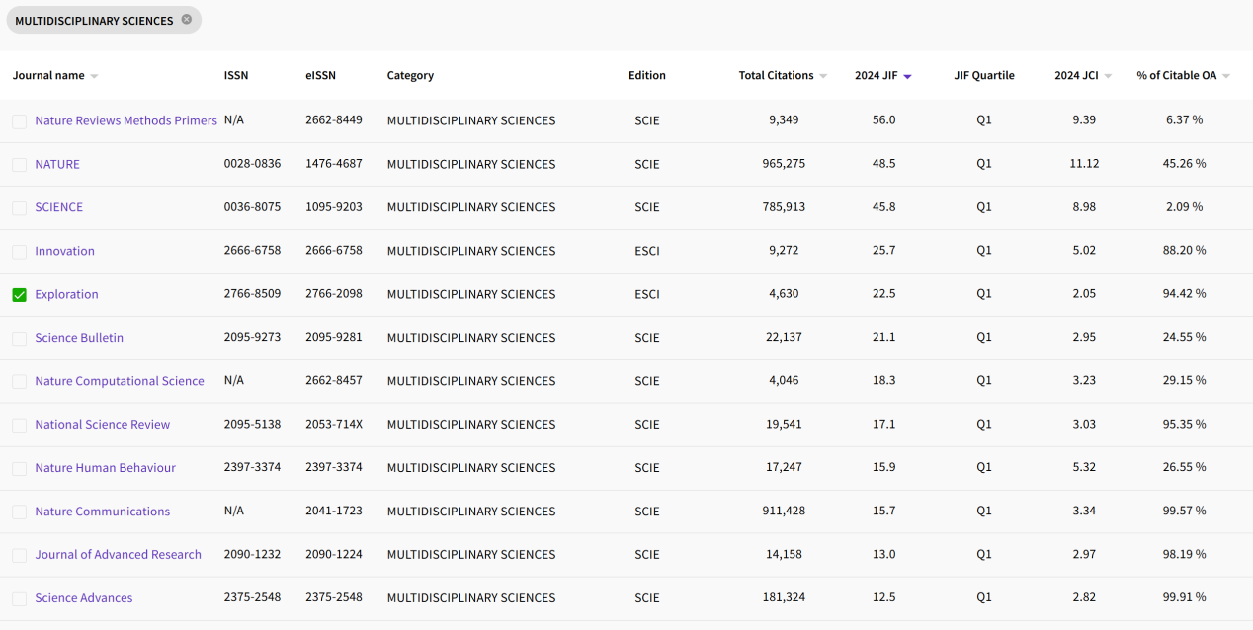This screenshot has width=1253, height=630.
Task: Sort by Total Citations column arrow
Action: [823, 76]
